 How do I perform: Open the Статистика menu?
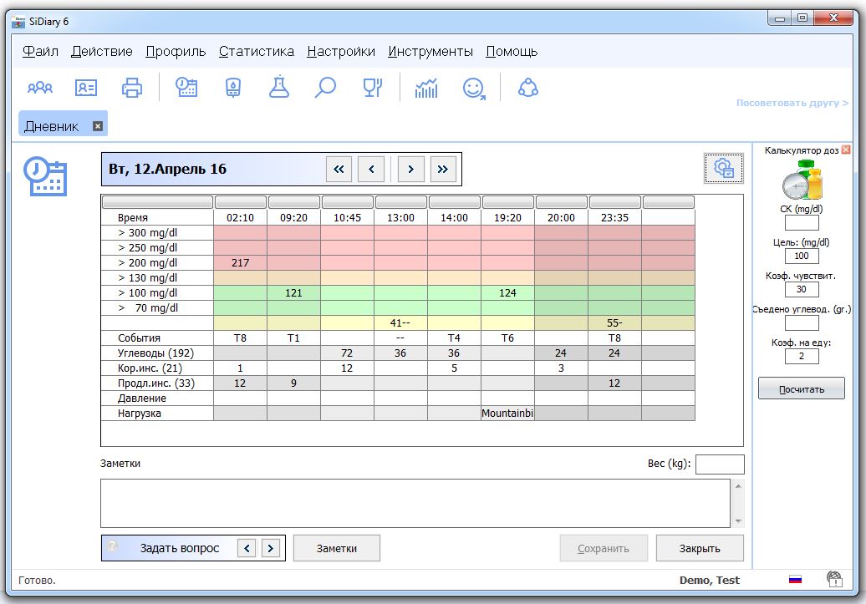tap(256, 51)
